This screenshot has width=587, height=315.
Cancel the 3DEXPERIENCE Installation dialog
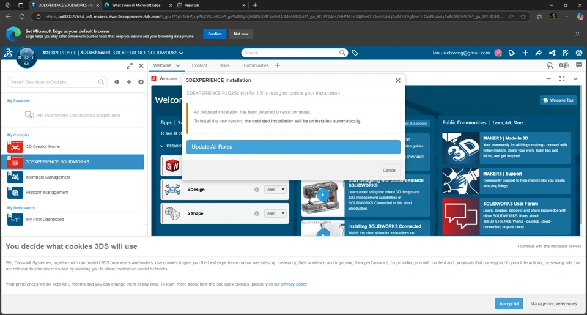tap(389, 171)
